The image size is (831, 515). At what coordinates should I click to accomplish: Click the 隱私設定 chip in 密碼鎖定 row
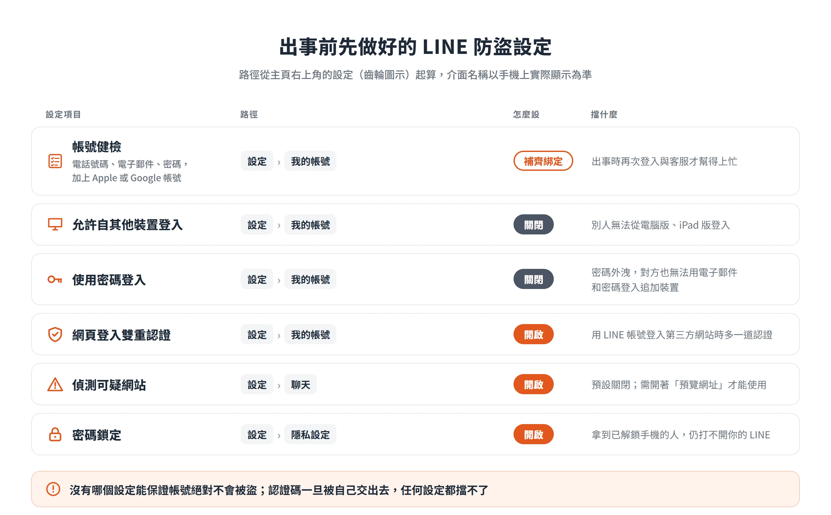[310, 434]
